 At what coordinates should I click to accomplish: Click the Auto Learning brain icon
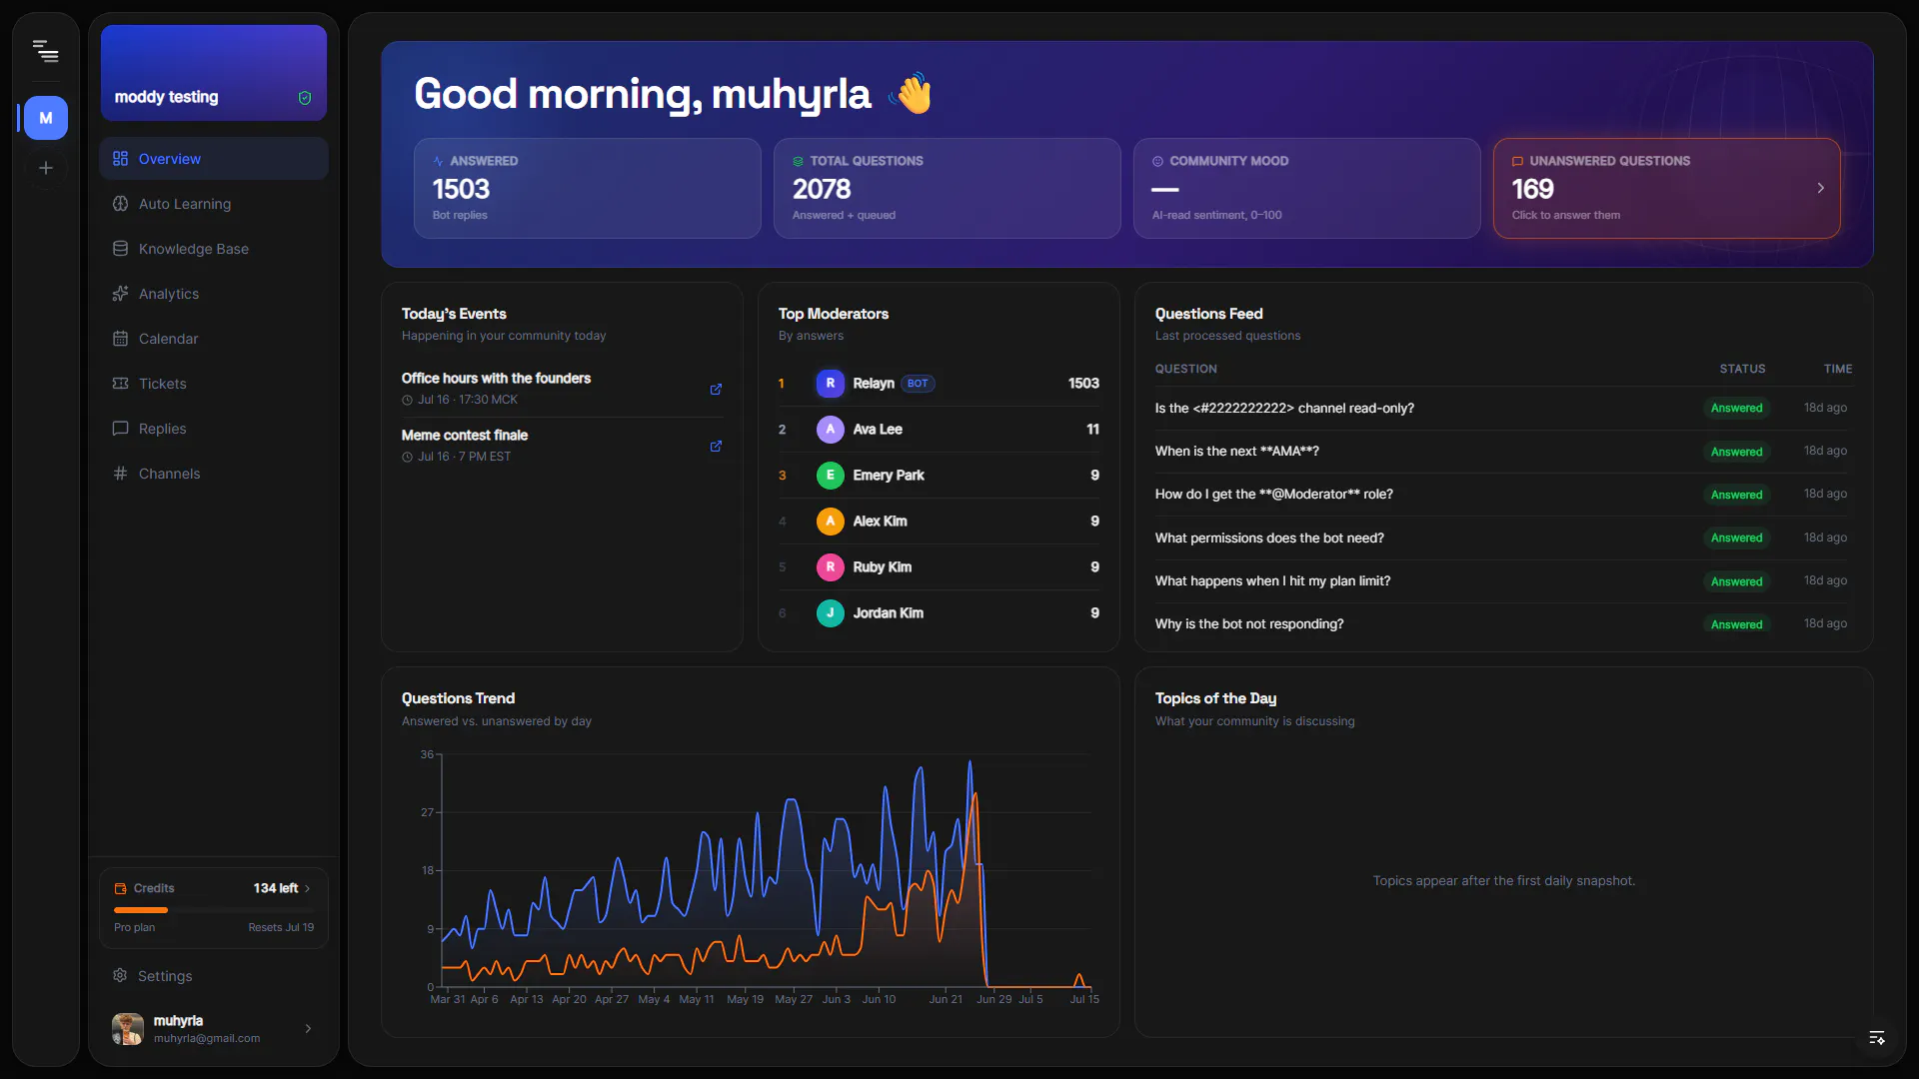pos(120,204)
